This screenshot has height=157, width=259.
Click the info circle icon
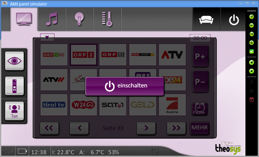pos(251,91)
